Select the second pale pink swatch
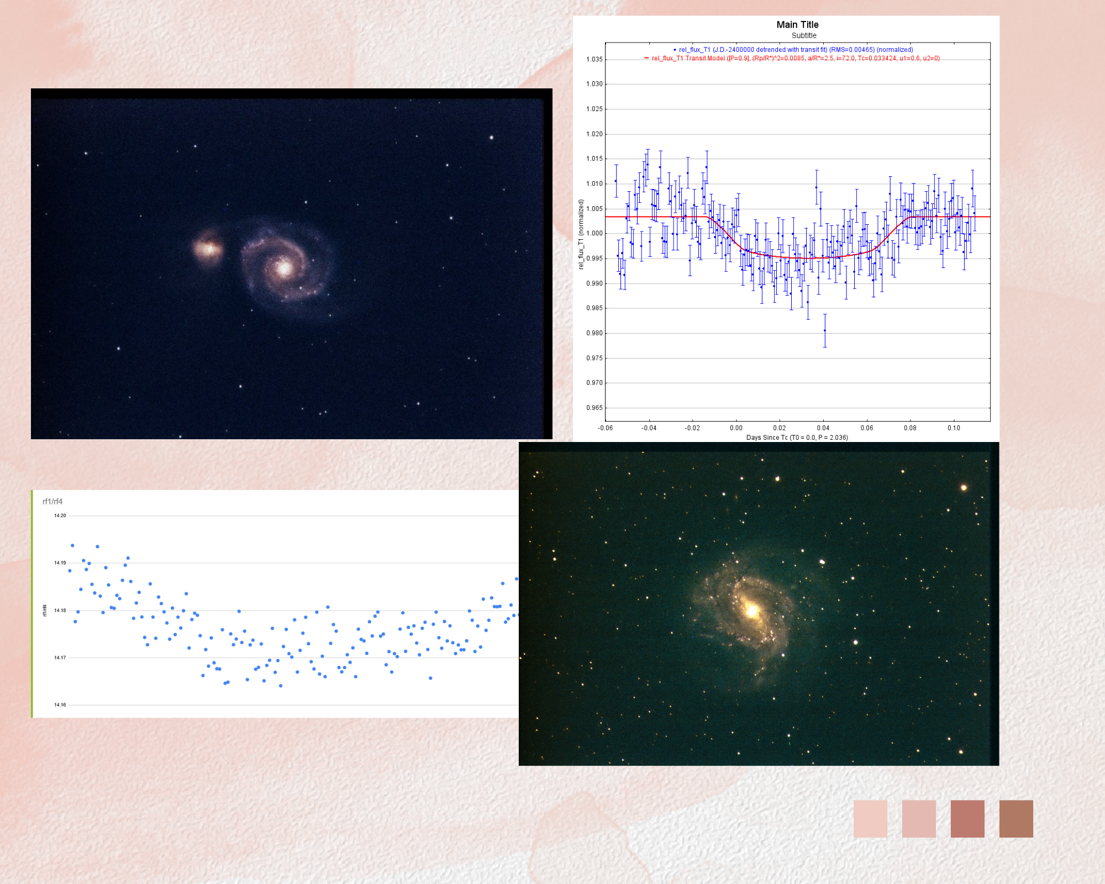Viewport: 1105px width, 884px height. pos(919,818)
